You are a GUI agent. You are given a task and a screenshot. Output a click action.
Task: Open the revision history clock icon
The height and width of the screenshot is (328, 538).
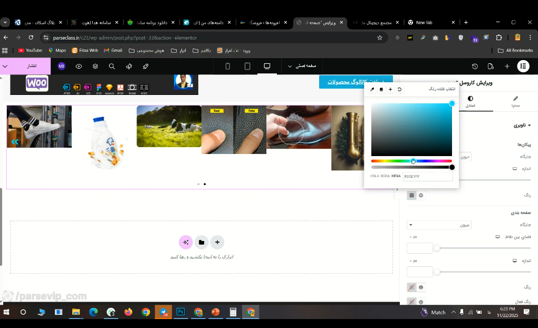[475, 66]
